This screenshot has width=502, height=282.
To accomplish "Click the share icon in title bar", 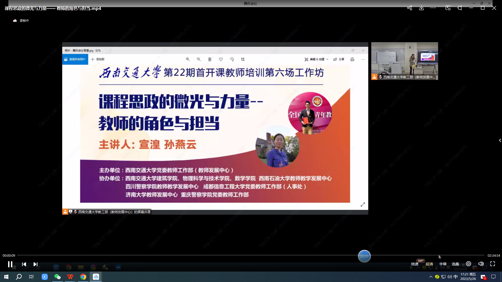I will point(409,8).
